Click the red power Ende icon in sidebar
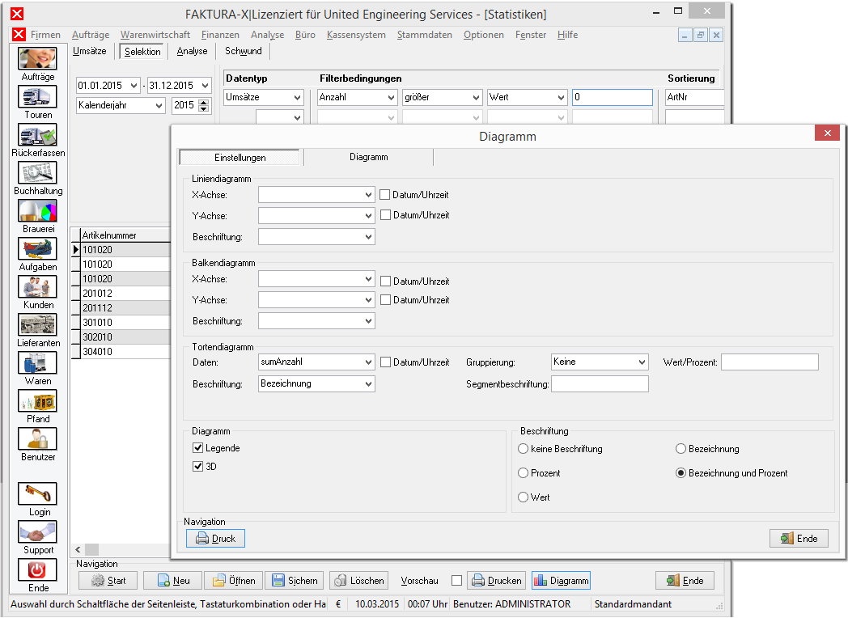The image size is (848, 618). [x=37, y=570]
